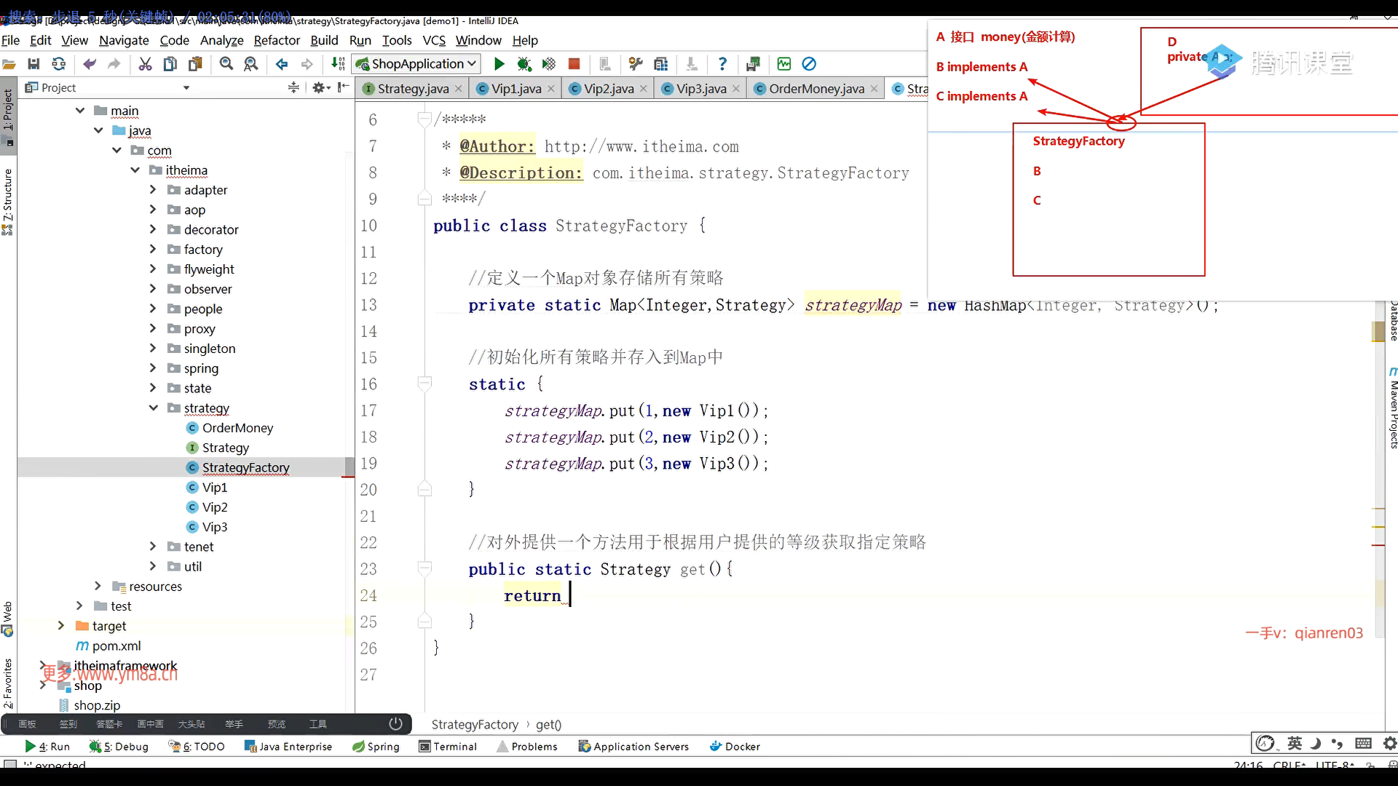1398x786 pixels.
Task: Click the Save All toolbar icon
Action: tap(33, 64)
